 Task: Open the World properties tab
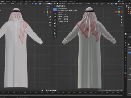(x=125, y=51)
